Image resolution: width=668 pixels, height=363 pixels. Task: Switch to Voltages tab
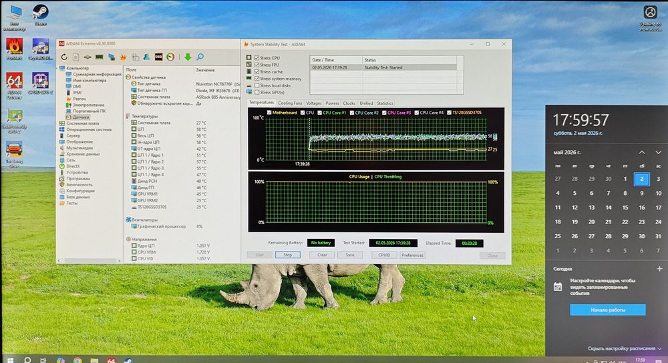(x=313, y=103)
